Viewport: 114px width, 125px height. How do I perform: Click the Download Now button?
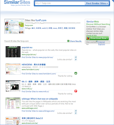coord(97,38)
